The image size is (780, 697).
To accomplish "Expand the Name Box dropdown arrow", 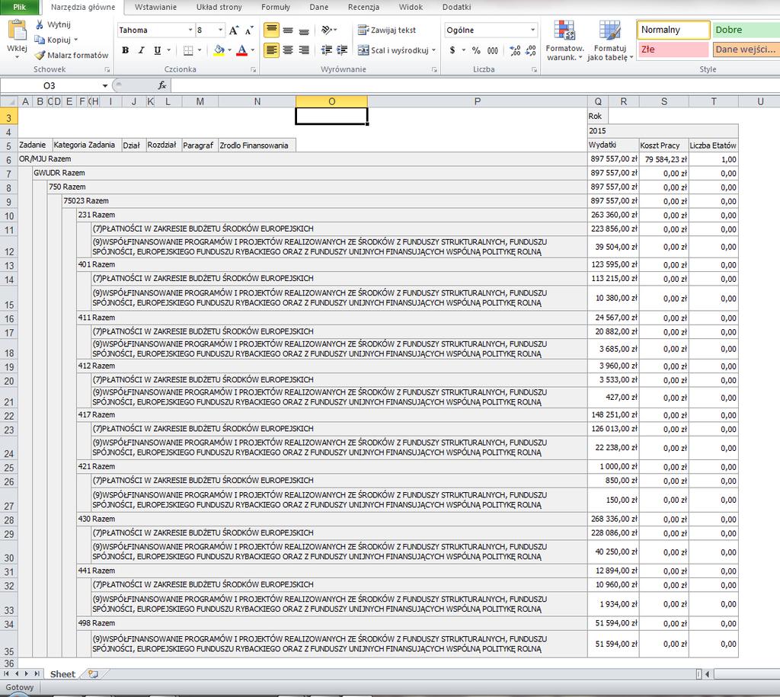I will point(105,85).
